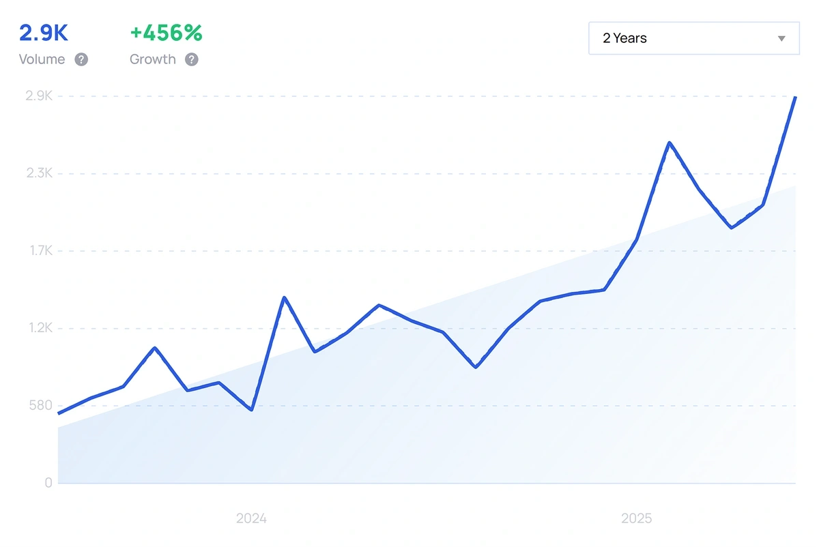Click the 1.2K y-axis label
This screenshot has height=547, width=819.
[x=40, y=328]
